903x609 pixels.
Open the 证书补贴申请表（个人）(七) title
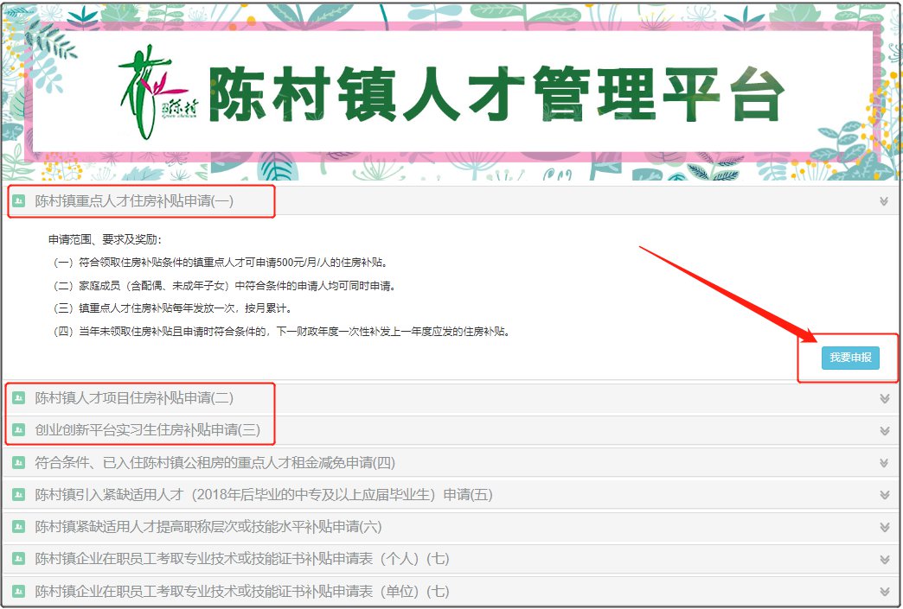click(x=242, y=559)
